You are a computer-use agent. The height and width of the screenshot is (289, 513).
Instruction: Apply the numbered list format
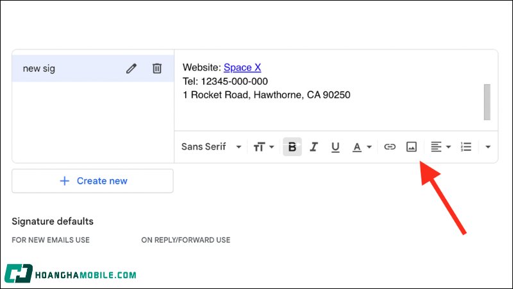[x=466, y=147]
